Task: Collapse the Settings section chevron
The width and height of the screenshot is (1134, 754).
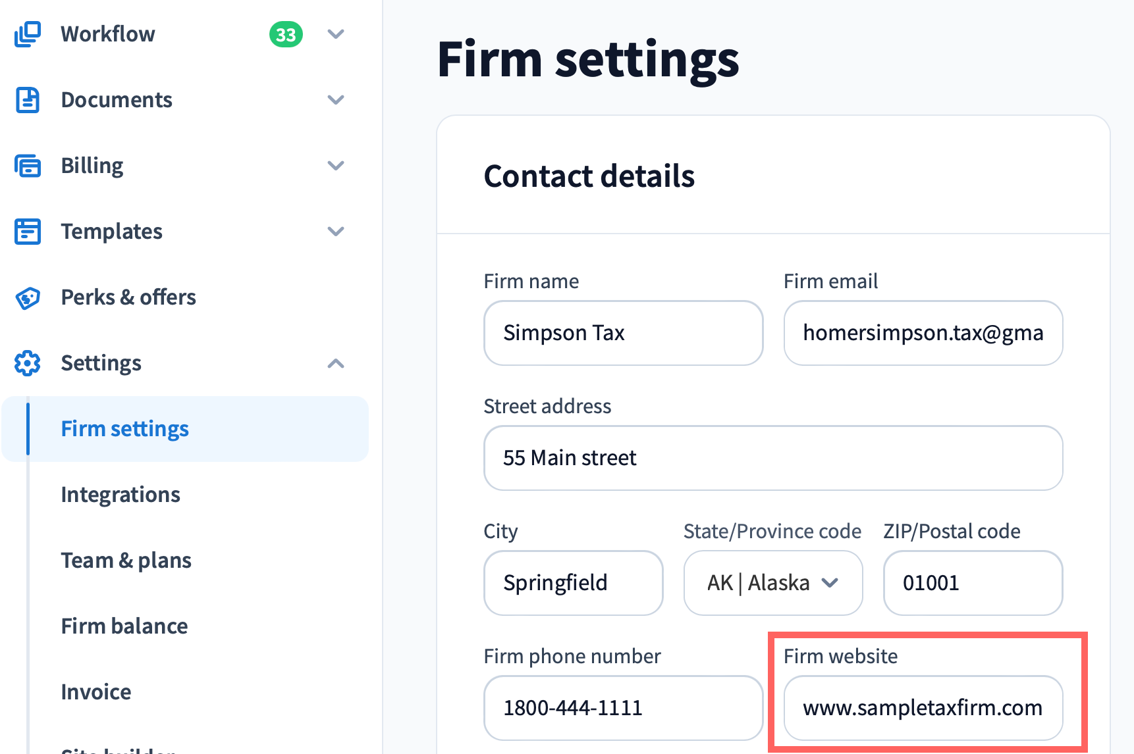Action: (x=336, y=363)
